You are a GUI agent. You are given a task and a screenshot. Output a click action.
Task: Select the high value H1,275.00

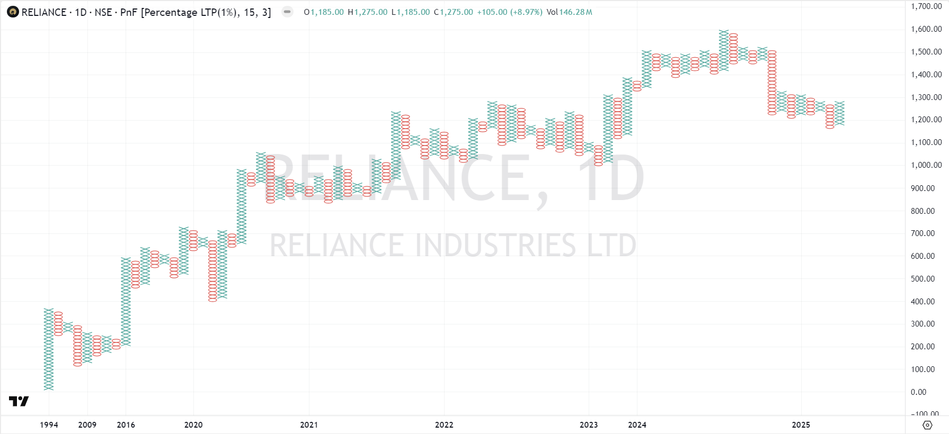pos(368,12)
